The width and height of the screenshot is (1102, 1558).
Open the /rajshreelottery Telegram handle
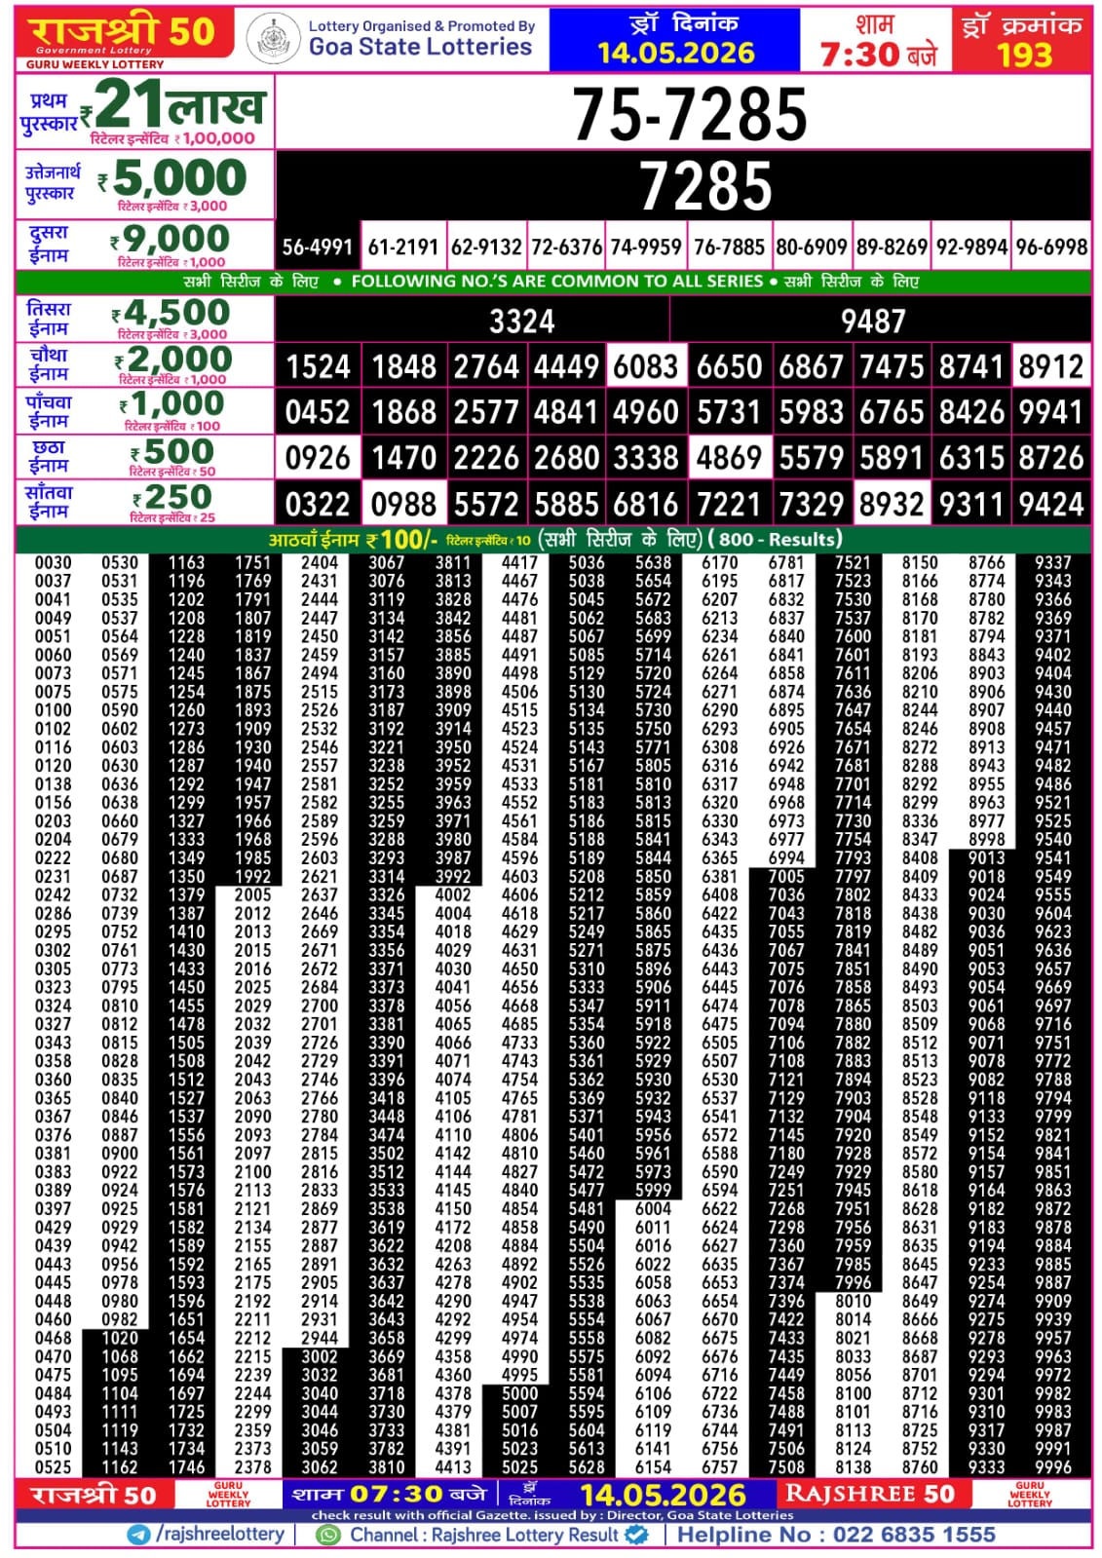[220, 1534]
